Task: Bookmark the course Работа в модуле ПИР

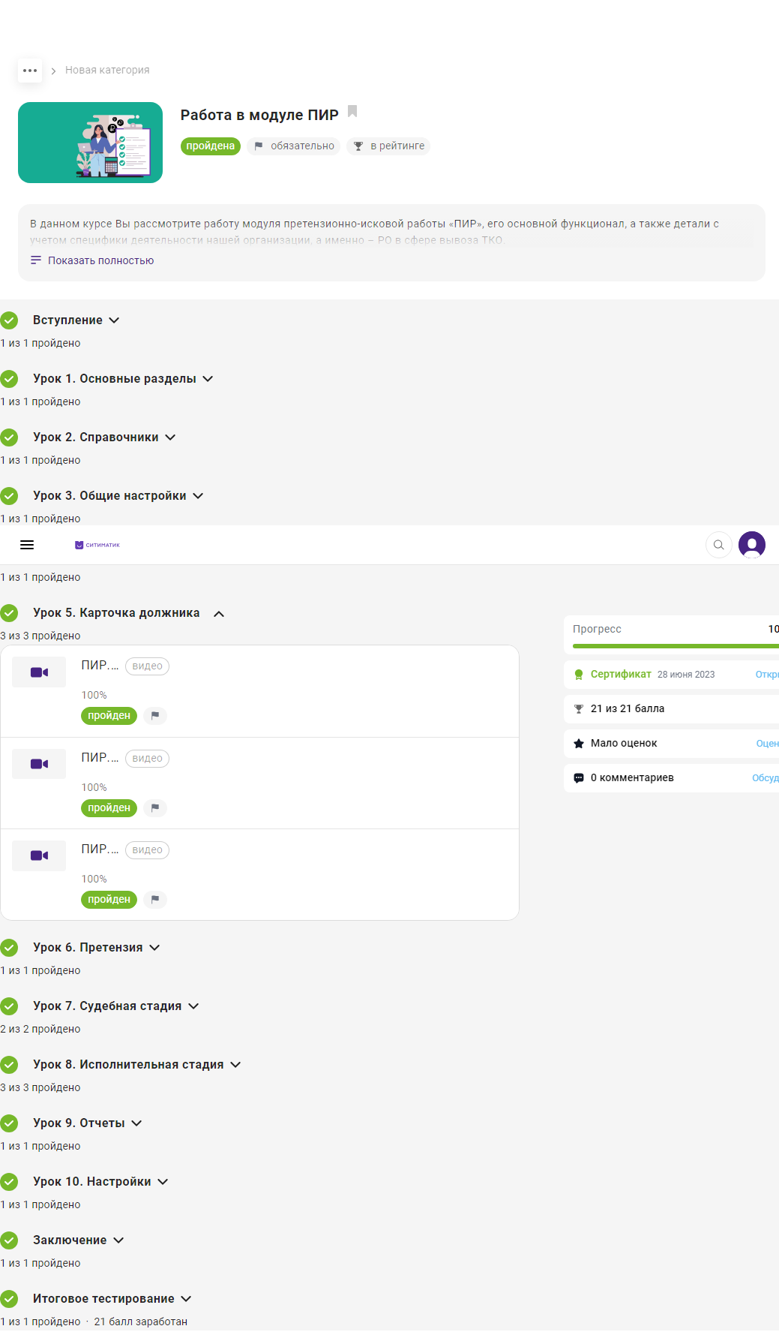Action: 352,112
